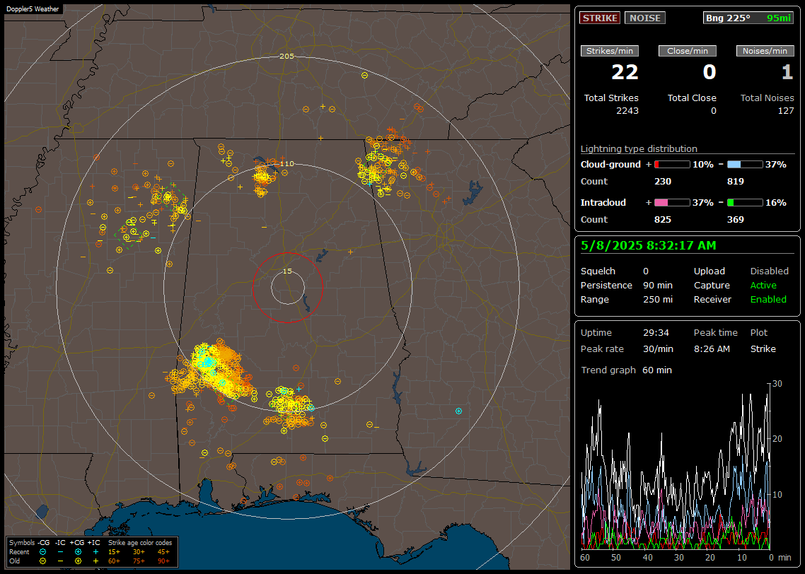Image resolution: width=805 pixels, height=574 pixels.
Task: Click the light blue negative cloud-ground bar
Action: [x=745, y=165]
